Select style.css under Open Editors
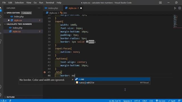Image resolution: width=182 pixels, height=102 pixels. [18, 20]
